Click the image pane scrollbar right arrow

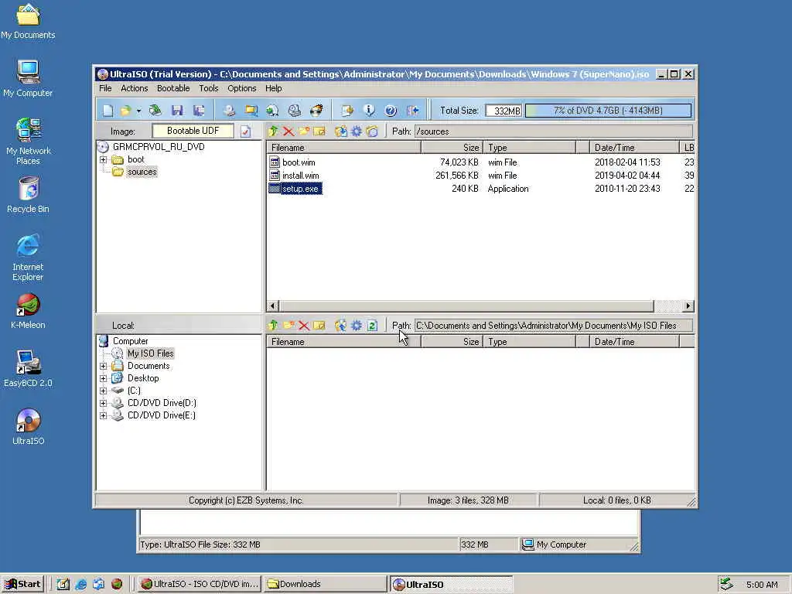[688, 306]
